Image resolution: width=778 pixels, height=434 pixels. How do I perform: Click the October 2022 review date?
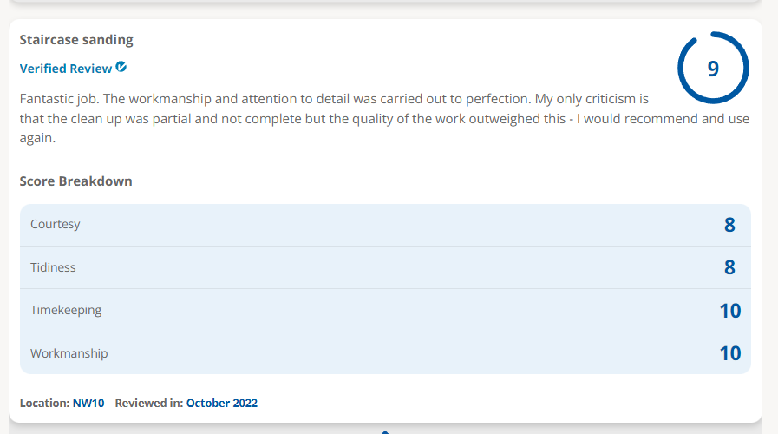click(x=222, y=404)
